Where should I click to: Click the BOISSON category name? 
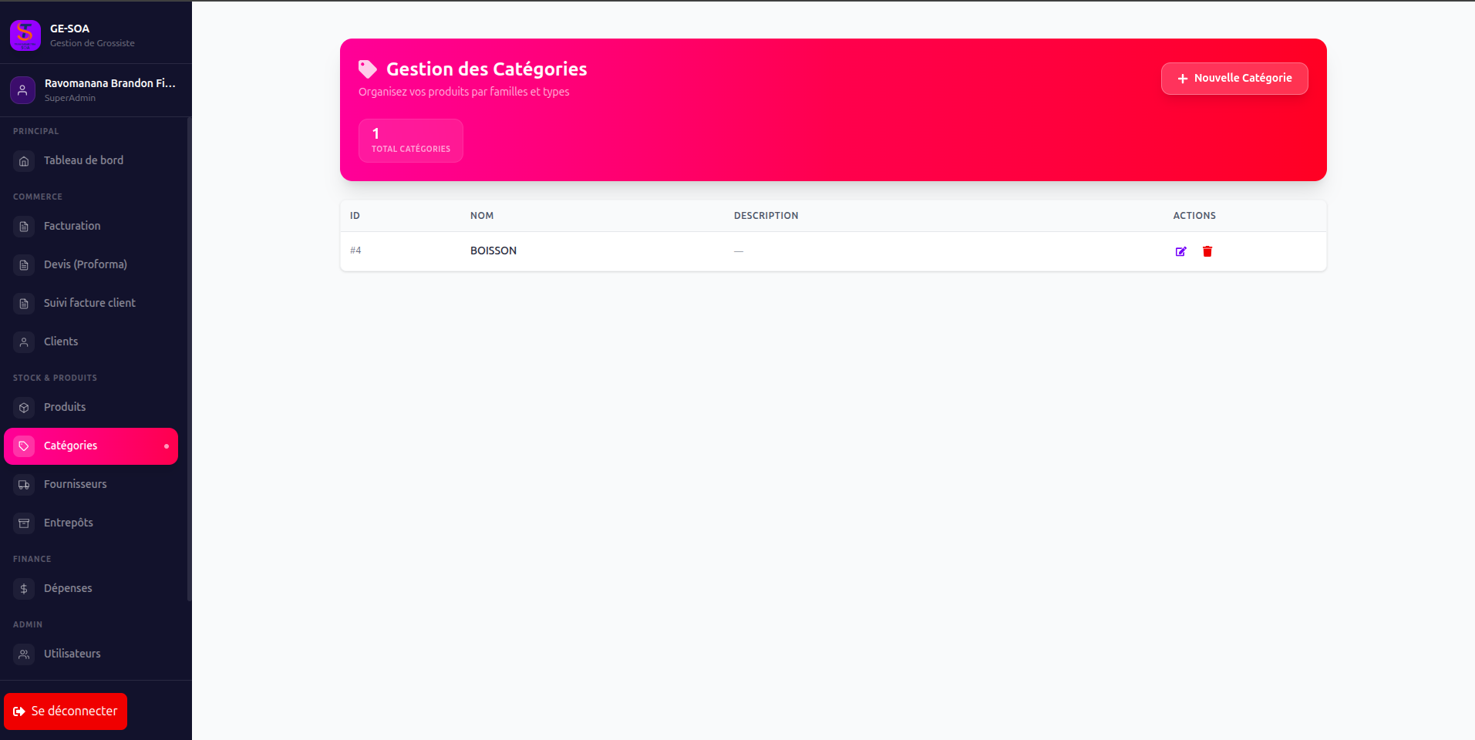pos(493,251)
